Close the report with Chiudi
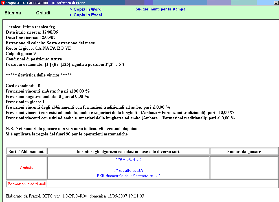Screen dimensions: 279x202 coord(43,13)
